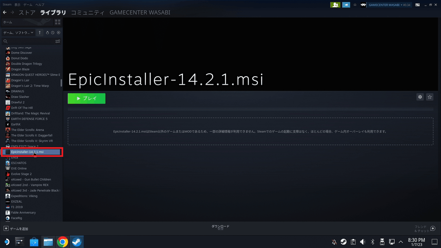Click the blue announcements megaphone icon
This screenshot has width=441, height=248.
click(x=346, y=5)
